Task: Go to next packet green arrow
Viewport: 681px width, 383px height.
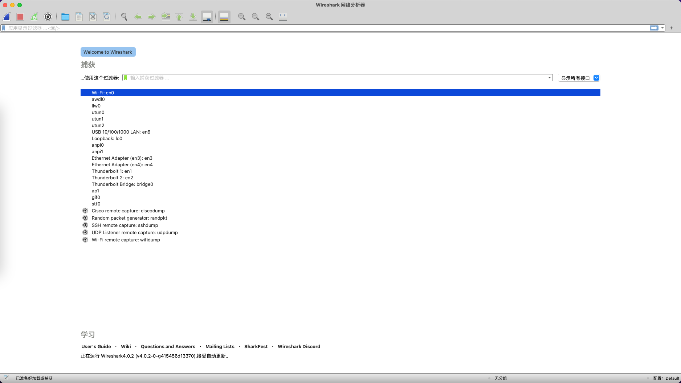Action: click(152, 17)
